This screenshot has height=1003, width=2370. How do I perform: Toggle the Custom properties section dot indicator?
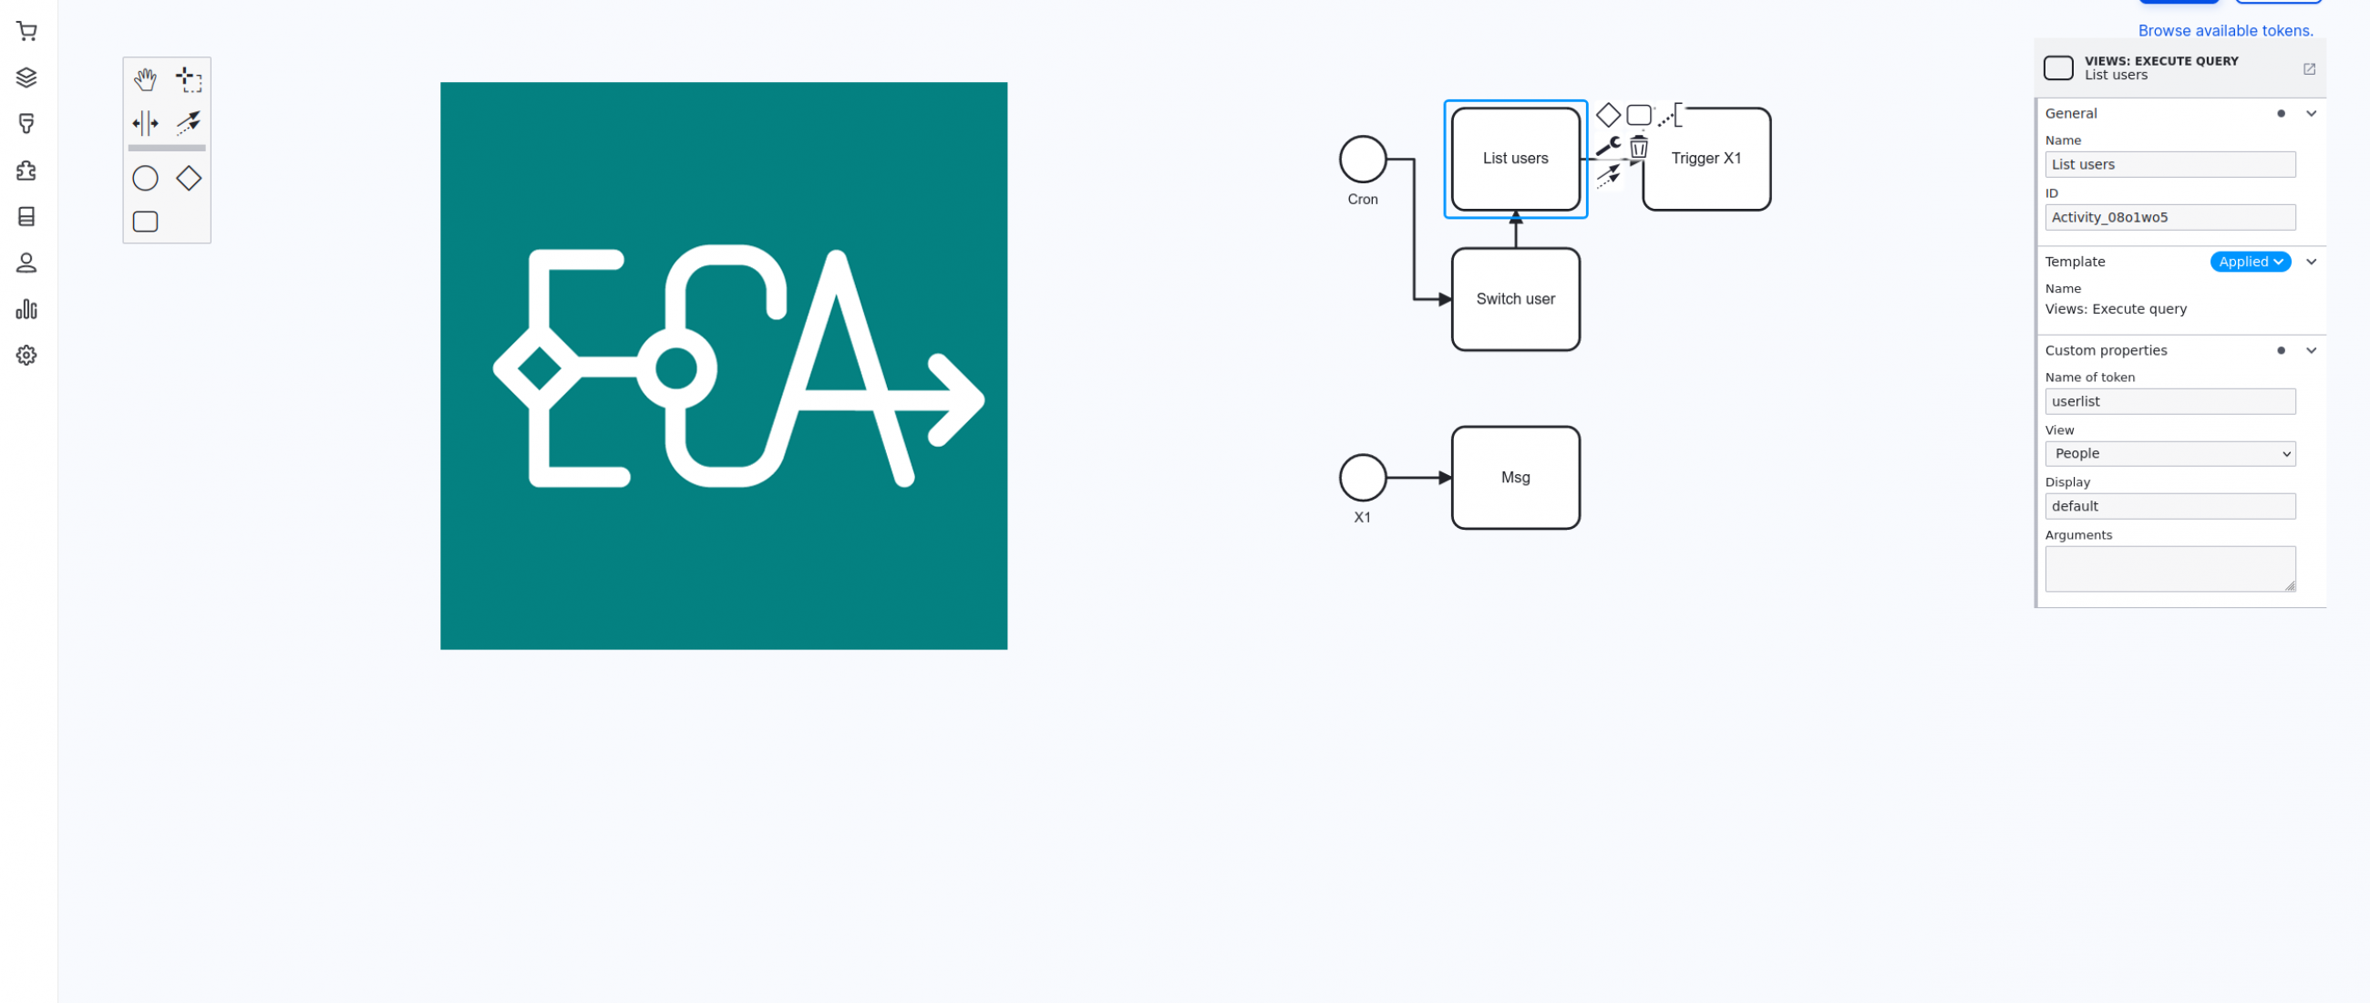2281,349
